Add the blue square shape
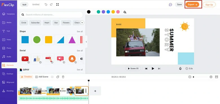The height and width of the screenshot is (104, 220). tap(25, 40)
